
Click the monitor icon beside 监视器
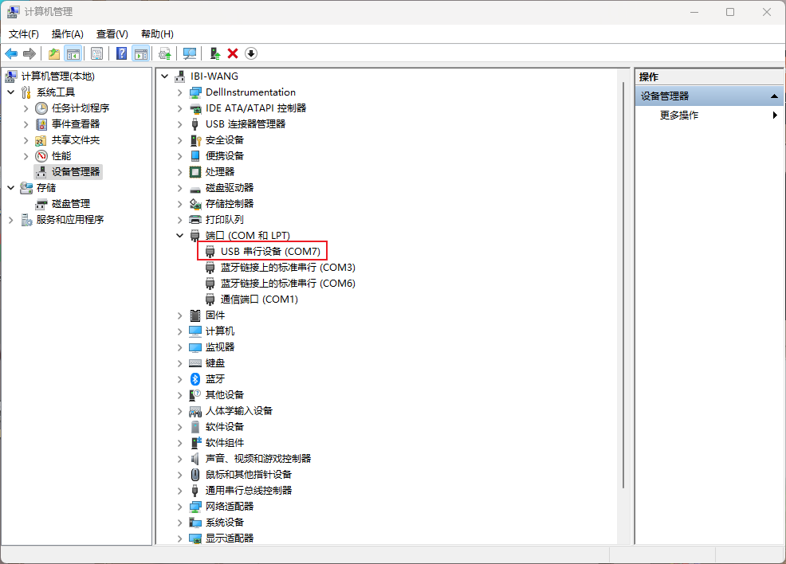[x=195, y=347]
